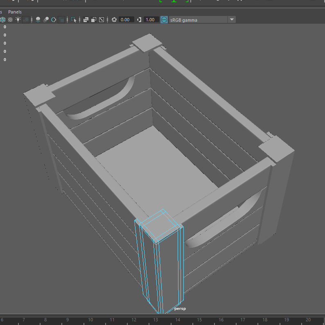Toggle the color management ON button

tap(164, 20)
